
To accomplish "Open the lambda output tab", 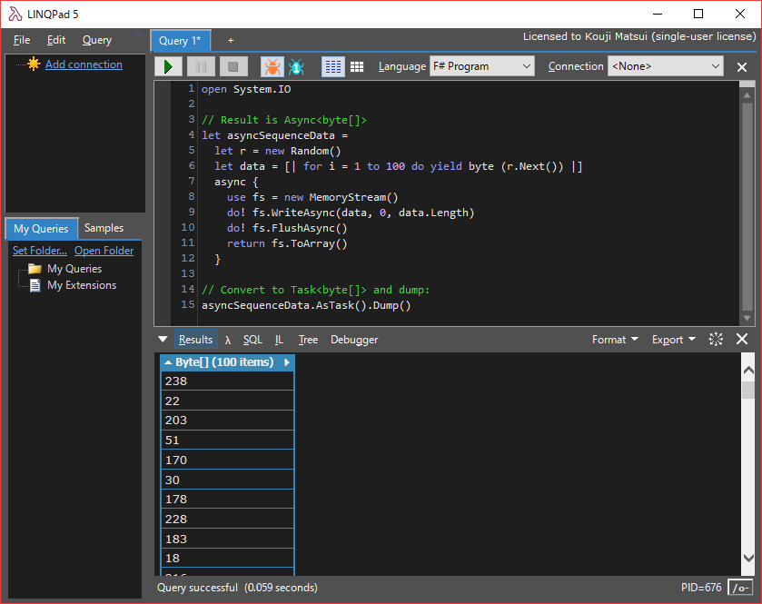I will 228,340.
